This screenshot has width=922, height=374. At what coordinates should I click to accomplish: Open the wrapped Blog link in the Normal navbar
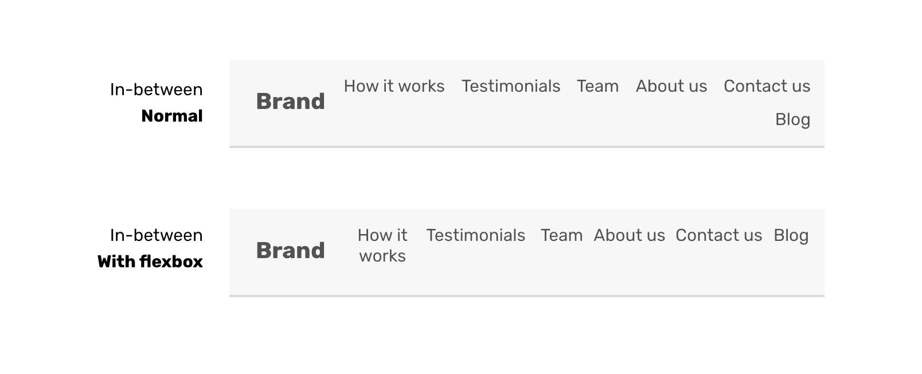[792, 119]
